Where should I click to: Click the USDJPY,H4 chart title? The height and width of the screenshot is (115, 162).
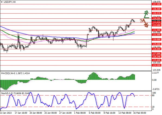(10, 2)
